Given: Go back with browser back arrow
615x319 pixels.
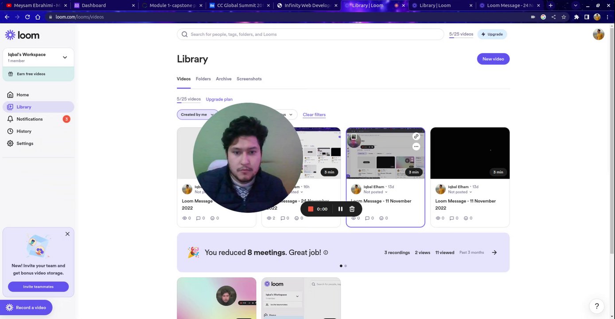Looking at the screenshot, I should pyautogui.click(x=7, y=17).
